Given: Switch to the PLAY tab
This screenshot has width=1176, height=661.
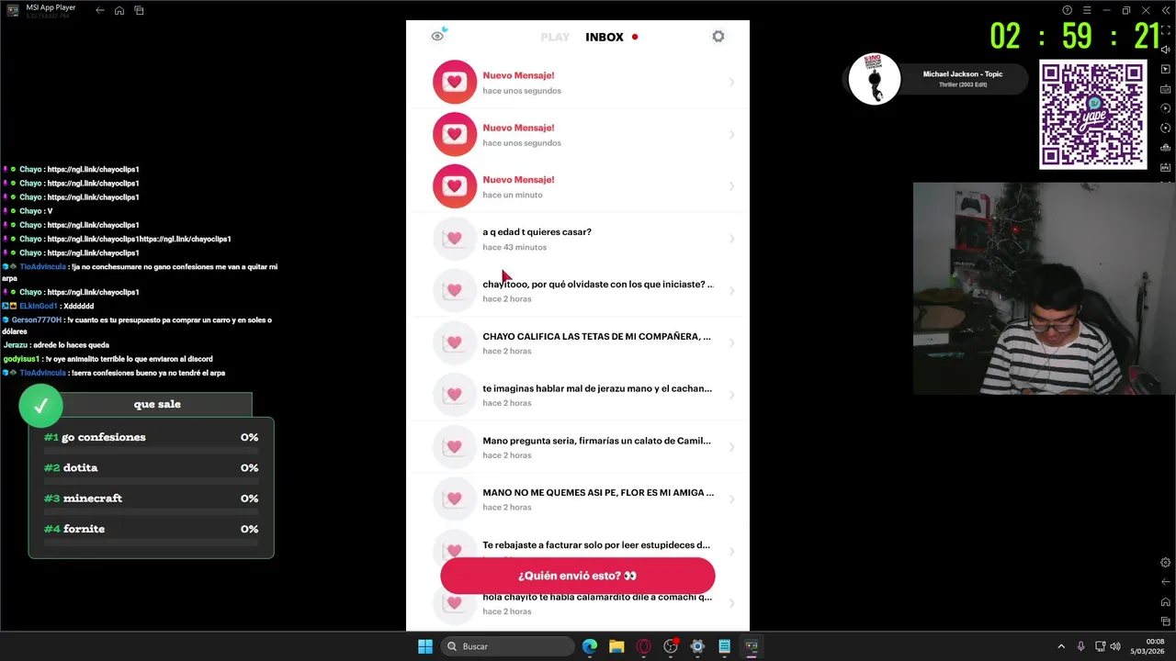Looking at the screenshot, I should click(555, 37).
